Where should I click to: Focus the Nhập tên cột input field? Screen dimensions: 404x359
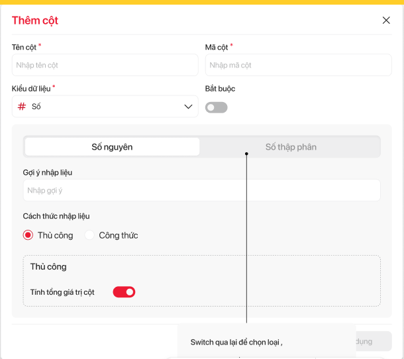(x=105, y=65)
